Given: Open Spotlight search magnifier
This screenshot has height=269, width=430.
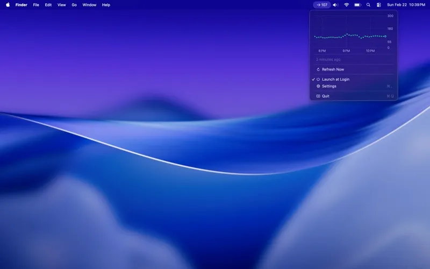Looking at the screenshot, I should coord(368,5).
